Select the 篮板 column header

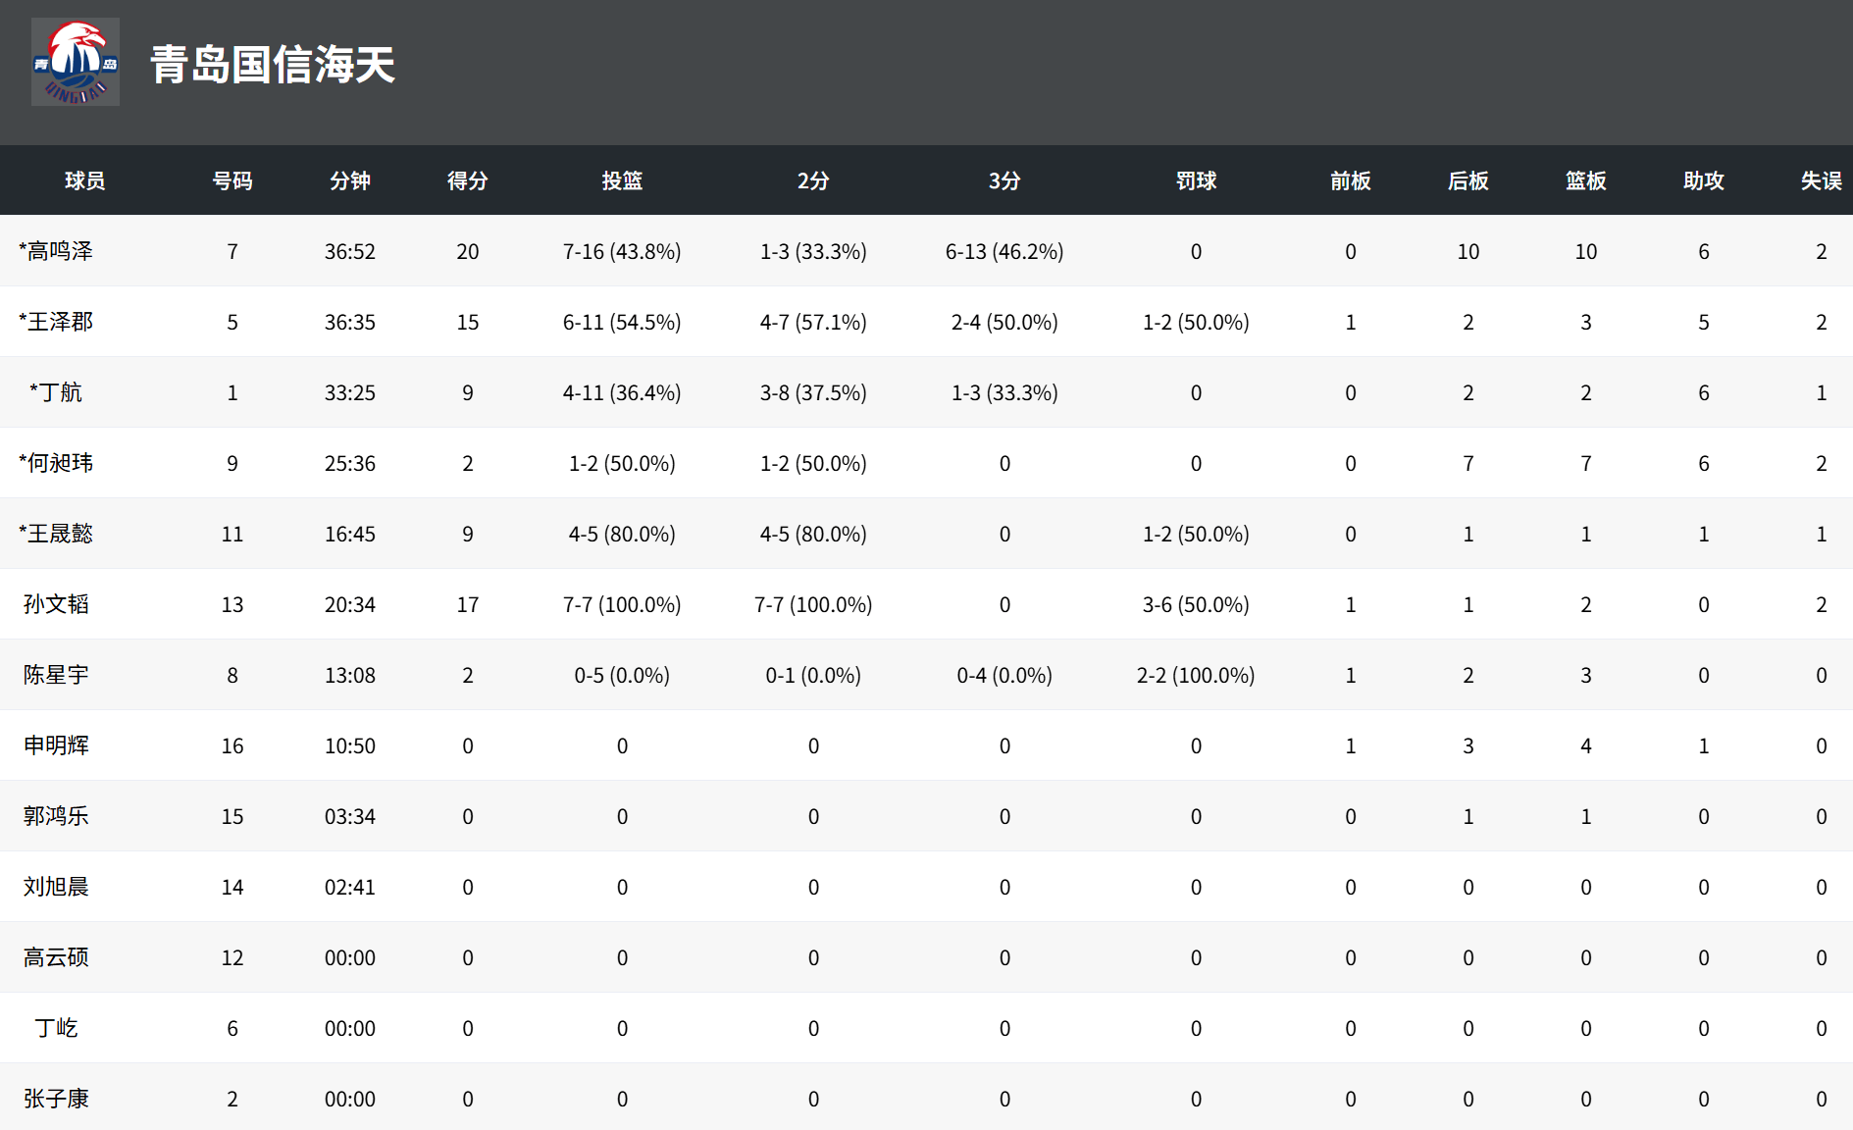(x=1585, y=180)
